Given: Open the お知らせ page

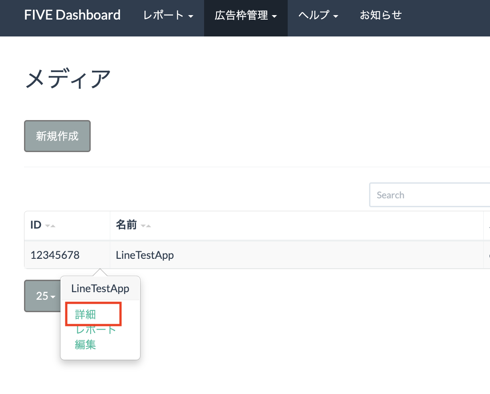Looking at the screenshot, I should pyautogui.click(x=381, y=16).
